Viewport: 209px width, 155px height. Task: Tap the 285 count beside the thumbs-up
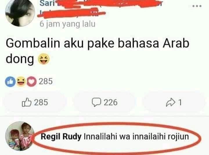pyautogui.click(x=41, y=102)
